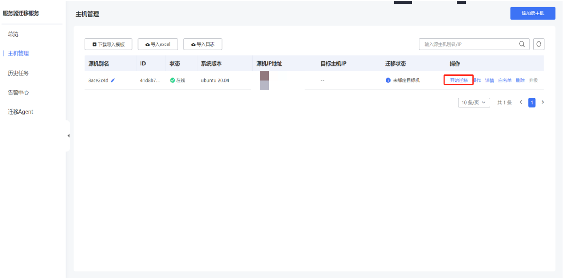The image size is (563, 278).
Task: Open 总览 in the sidebar
Action: tap(13, 34)
